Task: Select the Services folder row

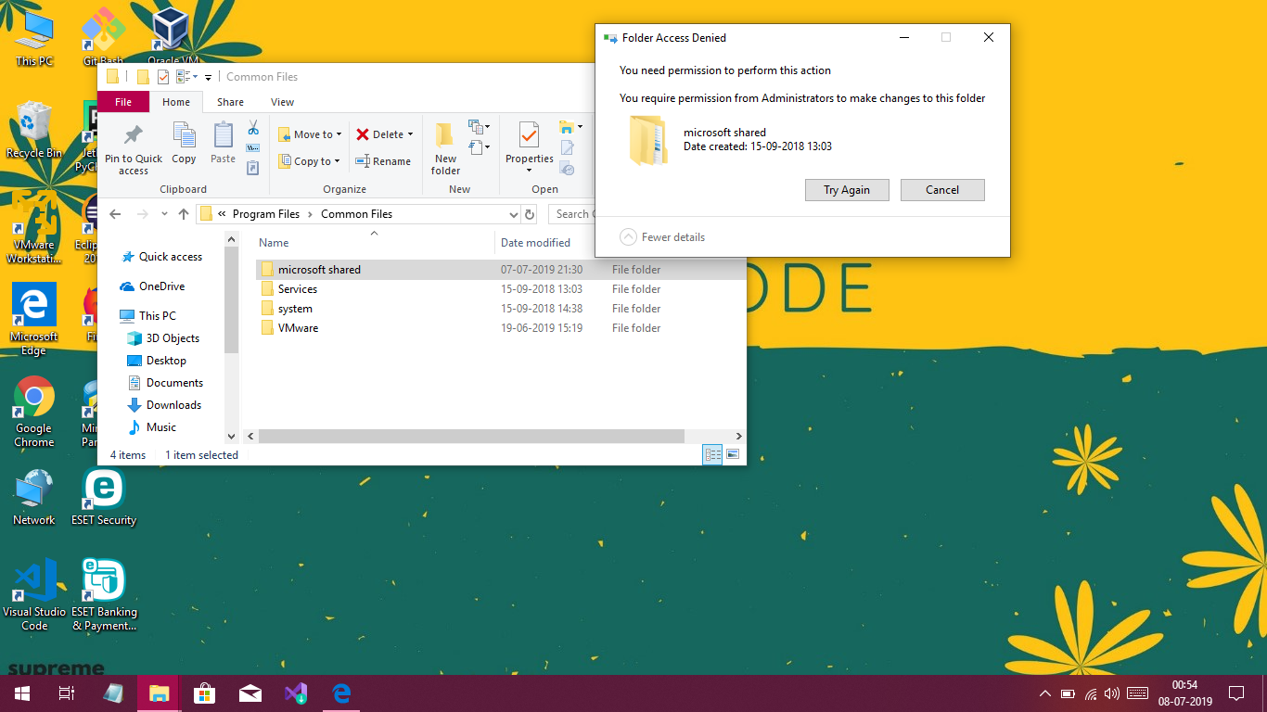Action: 499,289
